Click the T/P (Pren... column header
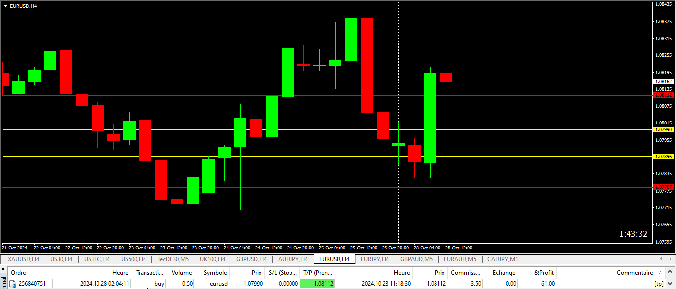 [317, 273]
